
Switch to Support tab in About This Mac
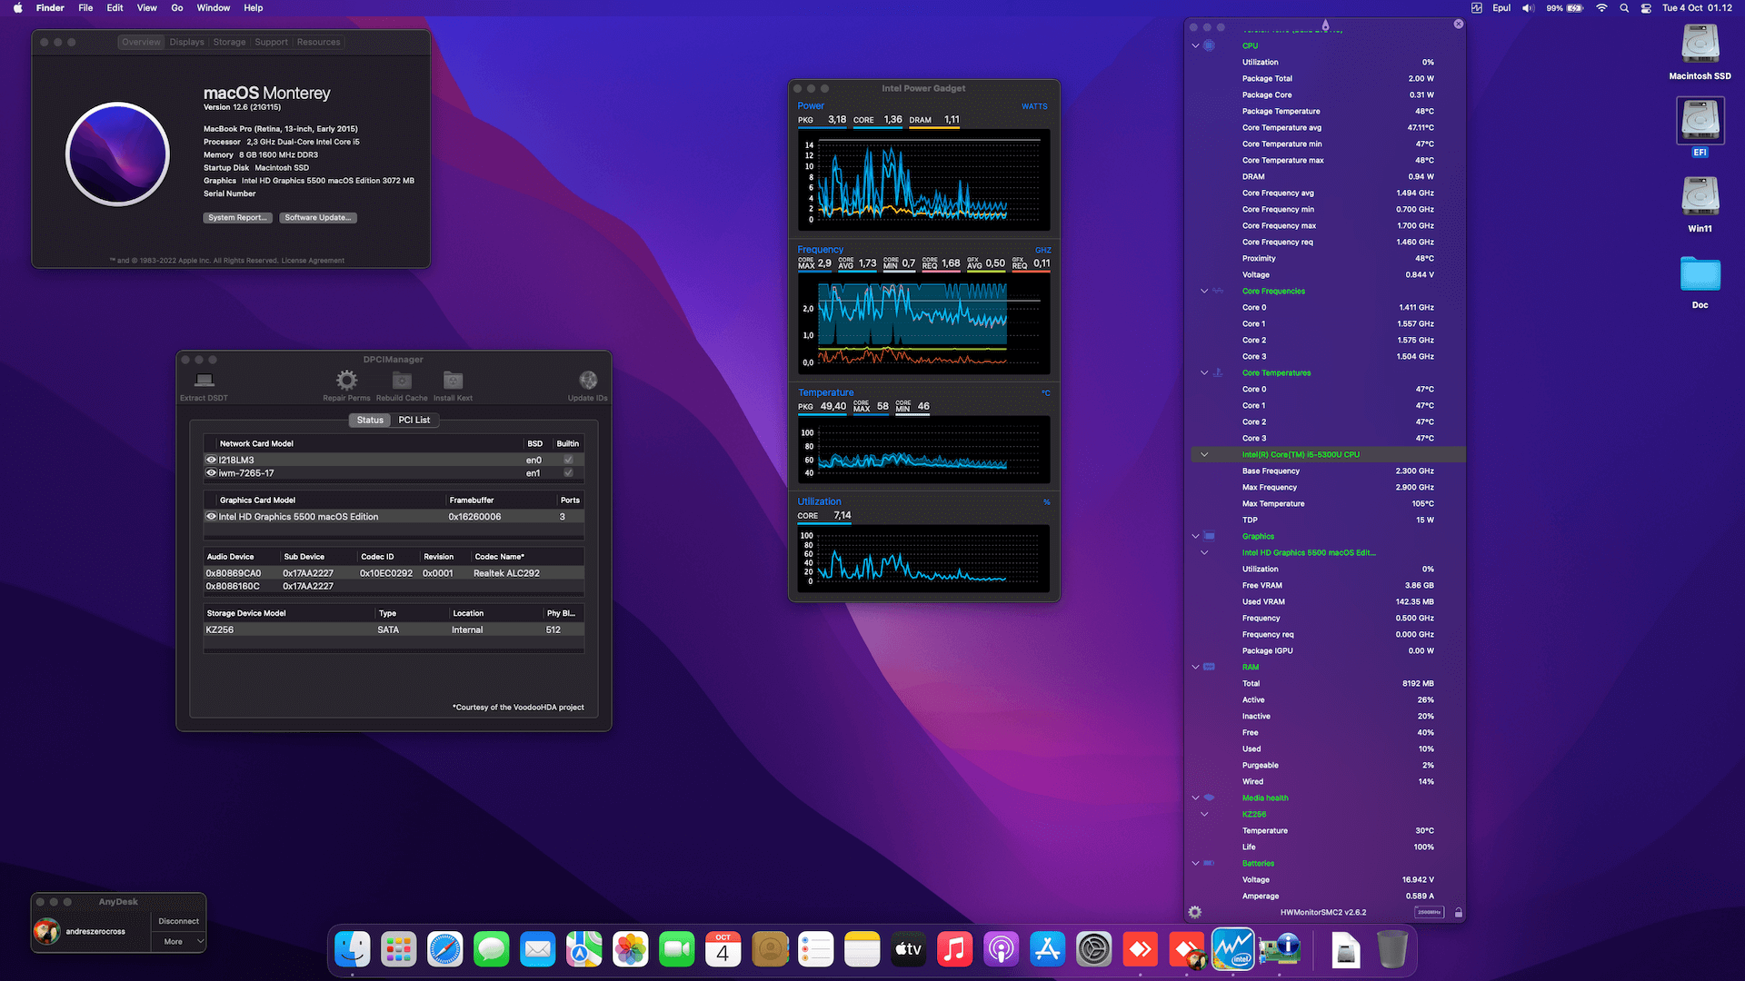(x=271, y=42)
